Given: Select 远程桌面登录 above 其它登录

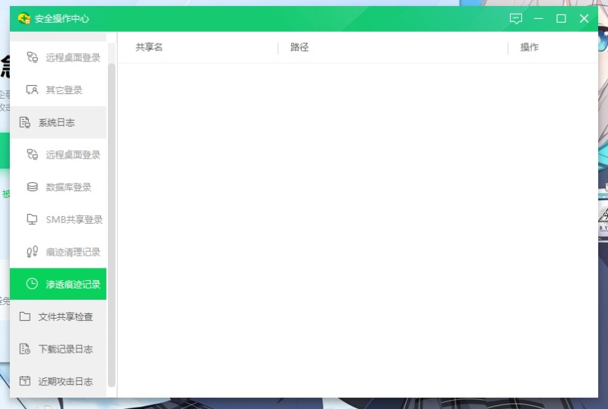Looking at the screenshot, I should 72,57.
